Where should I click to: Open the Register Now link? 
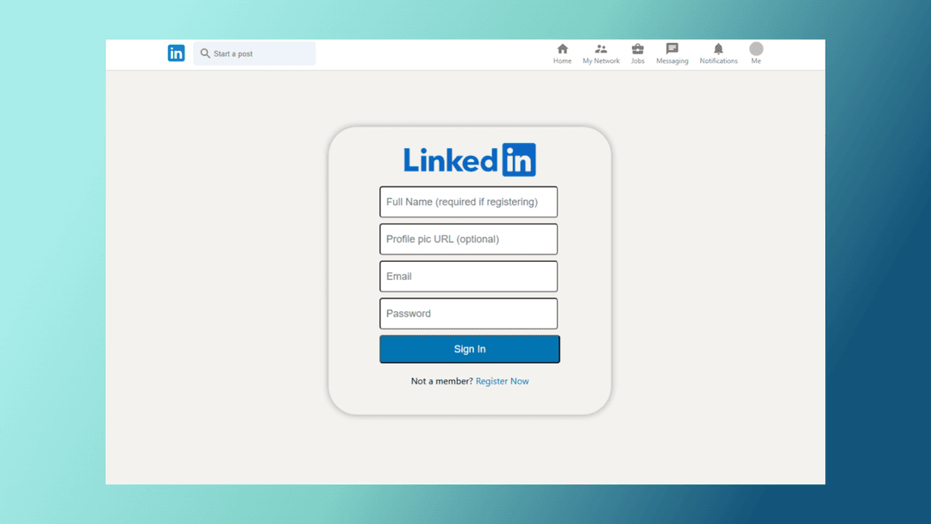click(503, 381)
